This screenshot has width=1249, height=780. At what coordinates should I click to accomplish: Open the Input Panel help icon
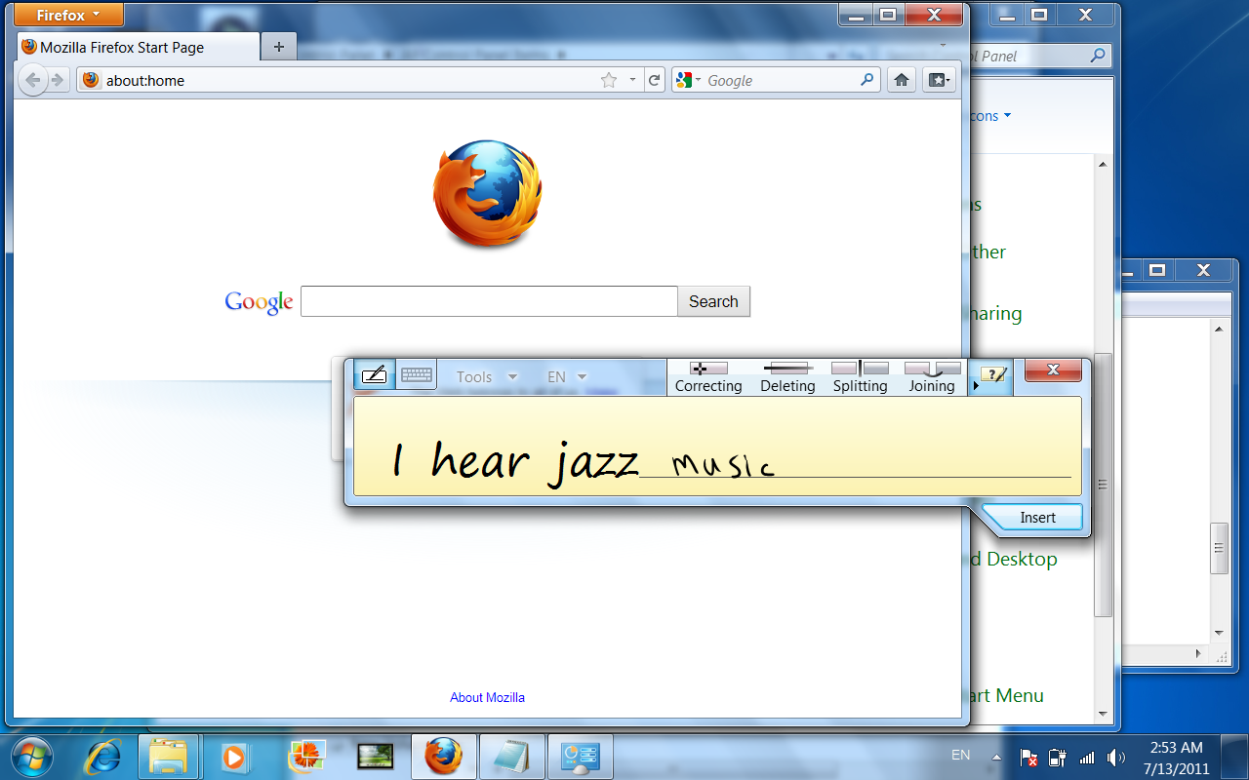(993, 375)
